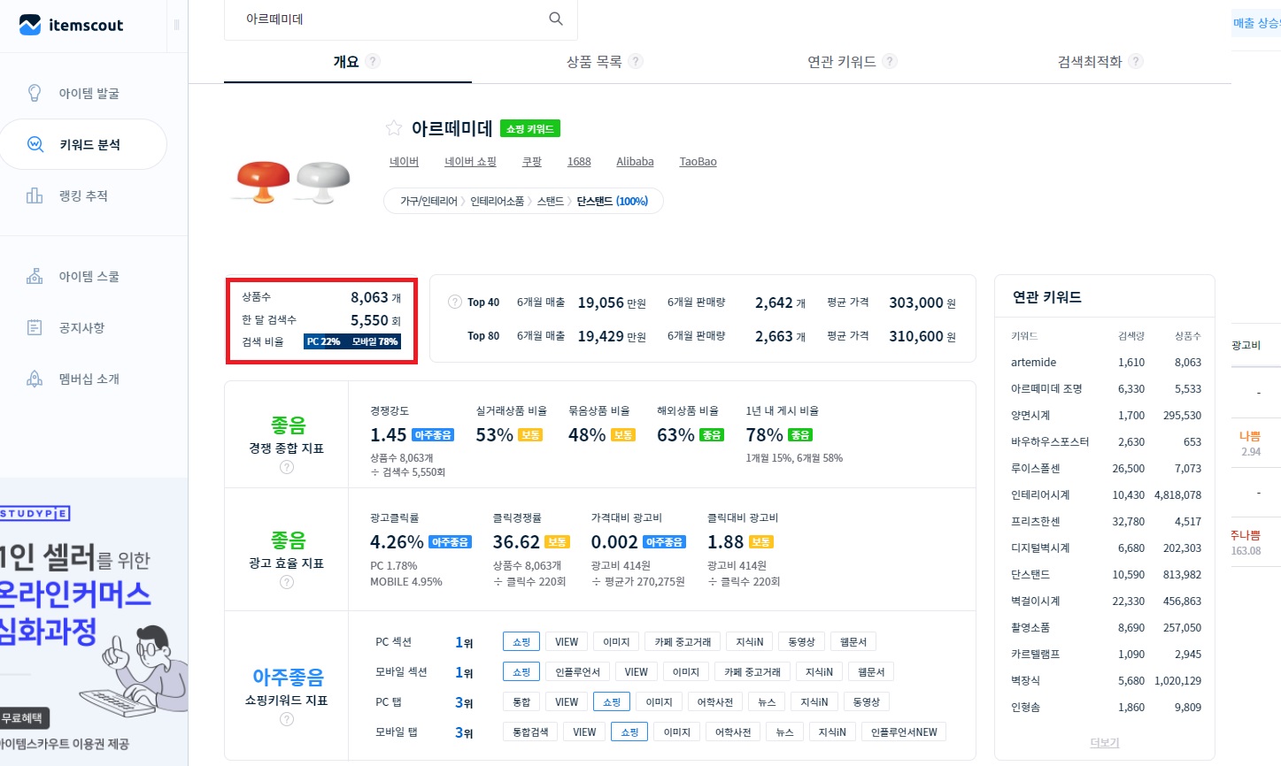Click the help icon next to 개요
This screenshot has width=1281, height=766.
[373, 61]
